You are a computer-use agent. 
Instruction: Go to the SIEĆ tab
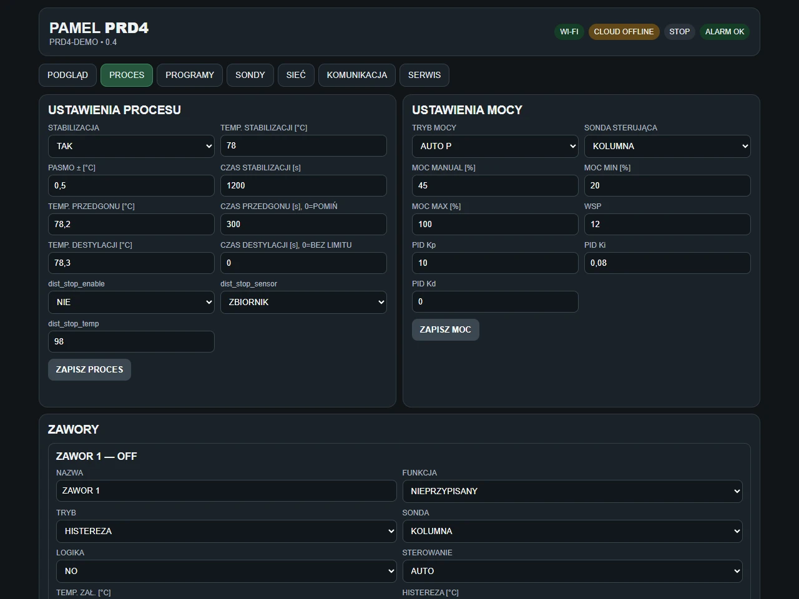coord(296,75)
